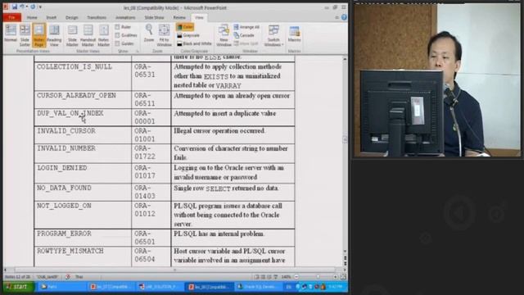Viewport: 524px width, 295px height.
Task: Select the Notes Page view button
Action: 38,34
